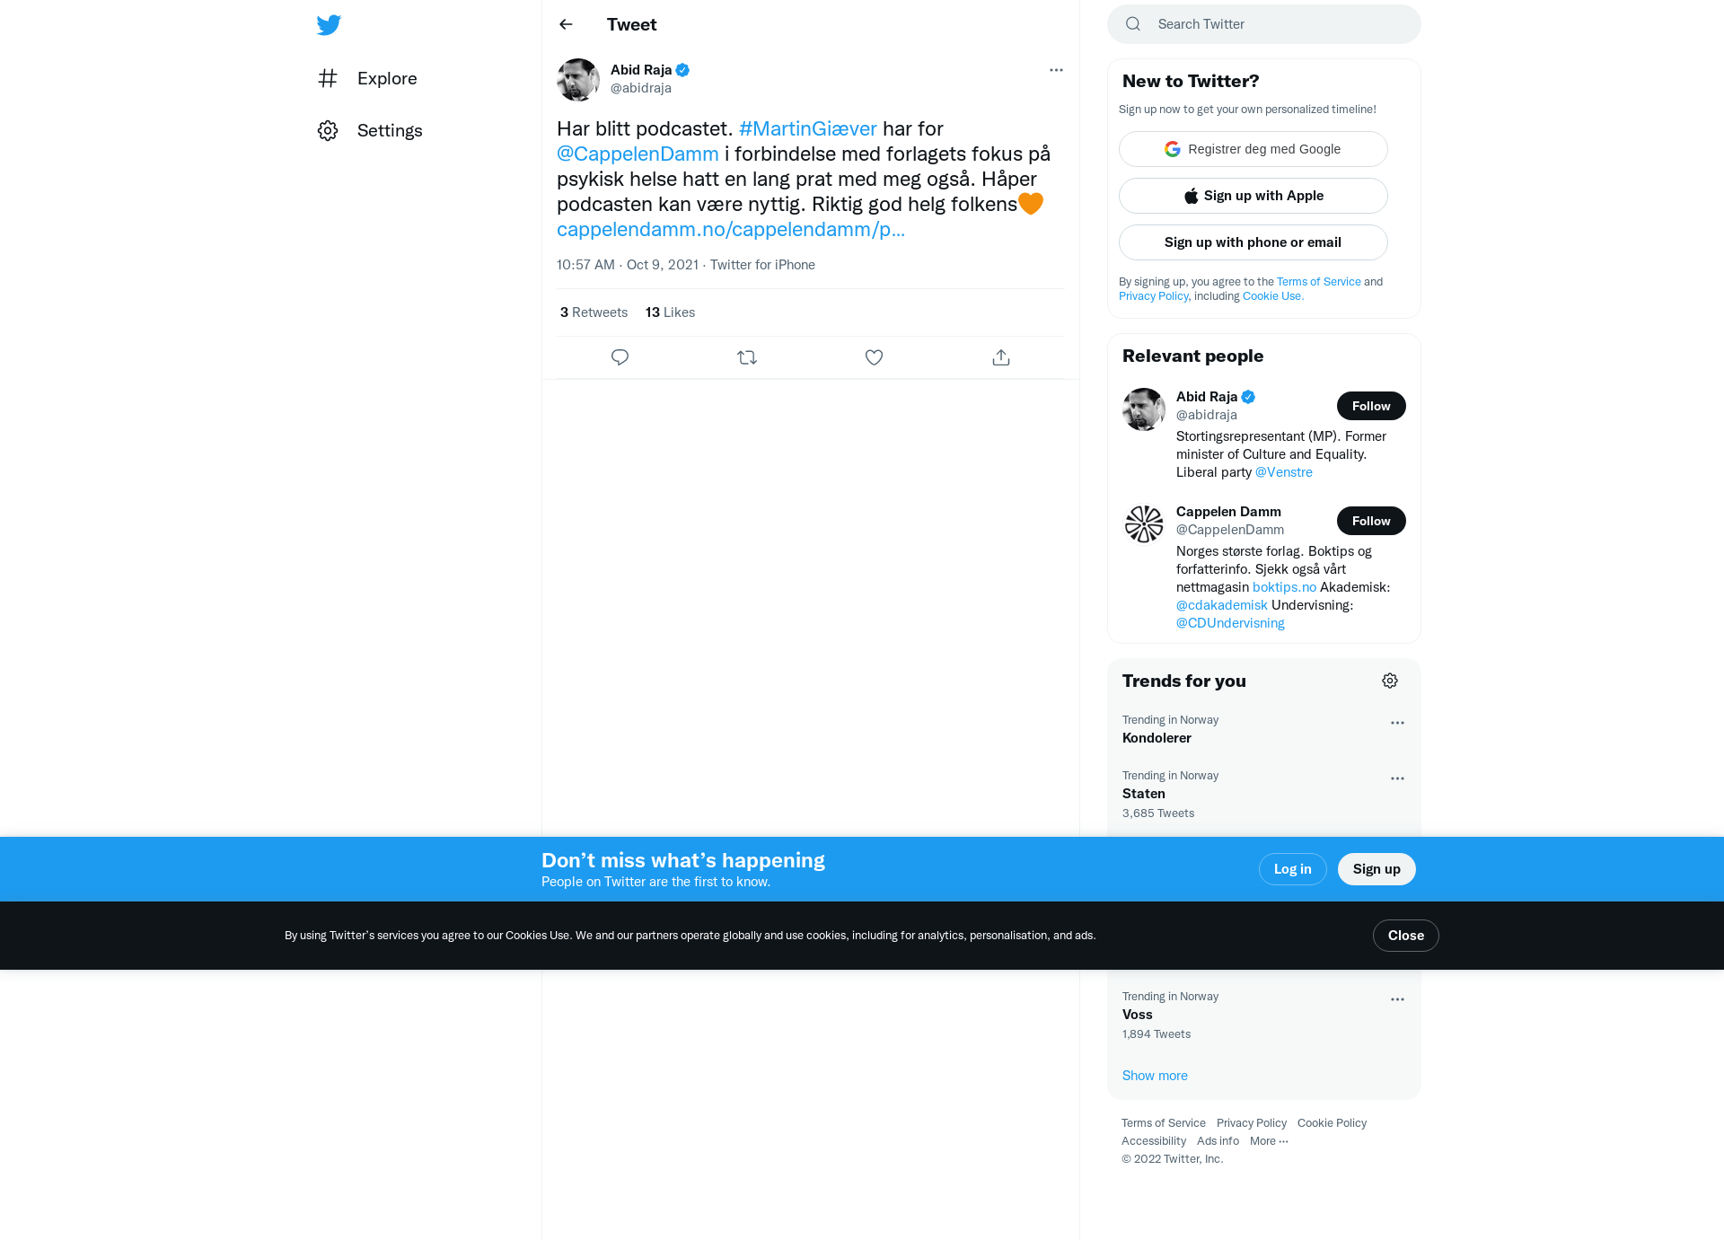Open Abid Raja's profile picture in tweet

pyautogui.click(x=578, y=80)
